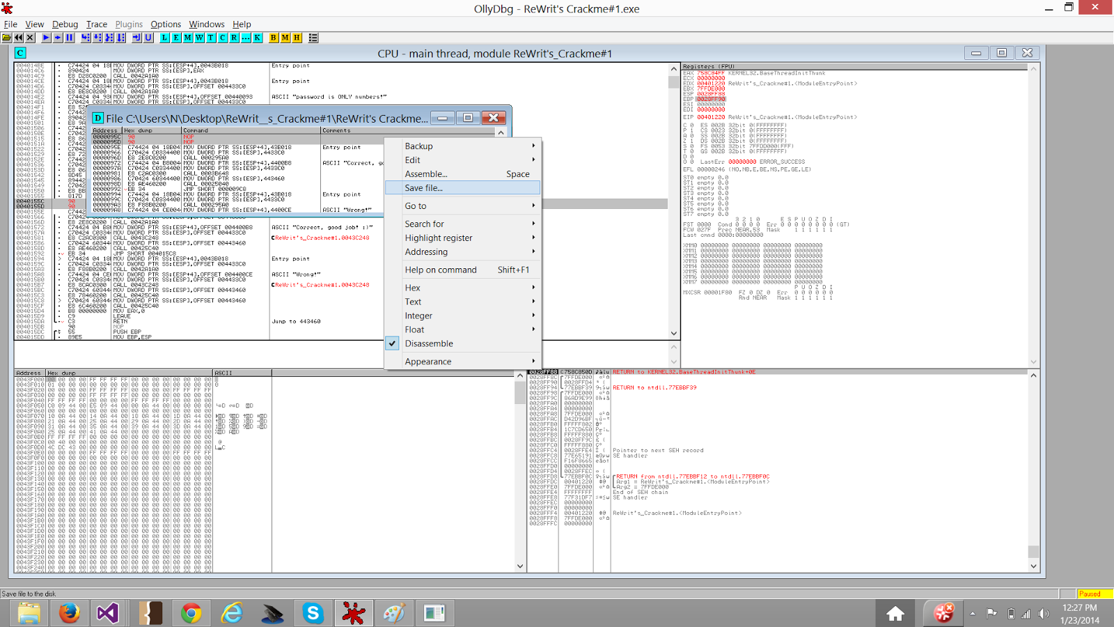The image size is (1114, 627).
Task: Open the Log window with L icon
Action: tap(164, 38)
